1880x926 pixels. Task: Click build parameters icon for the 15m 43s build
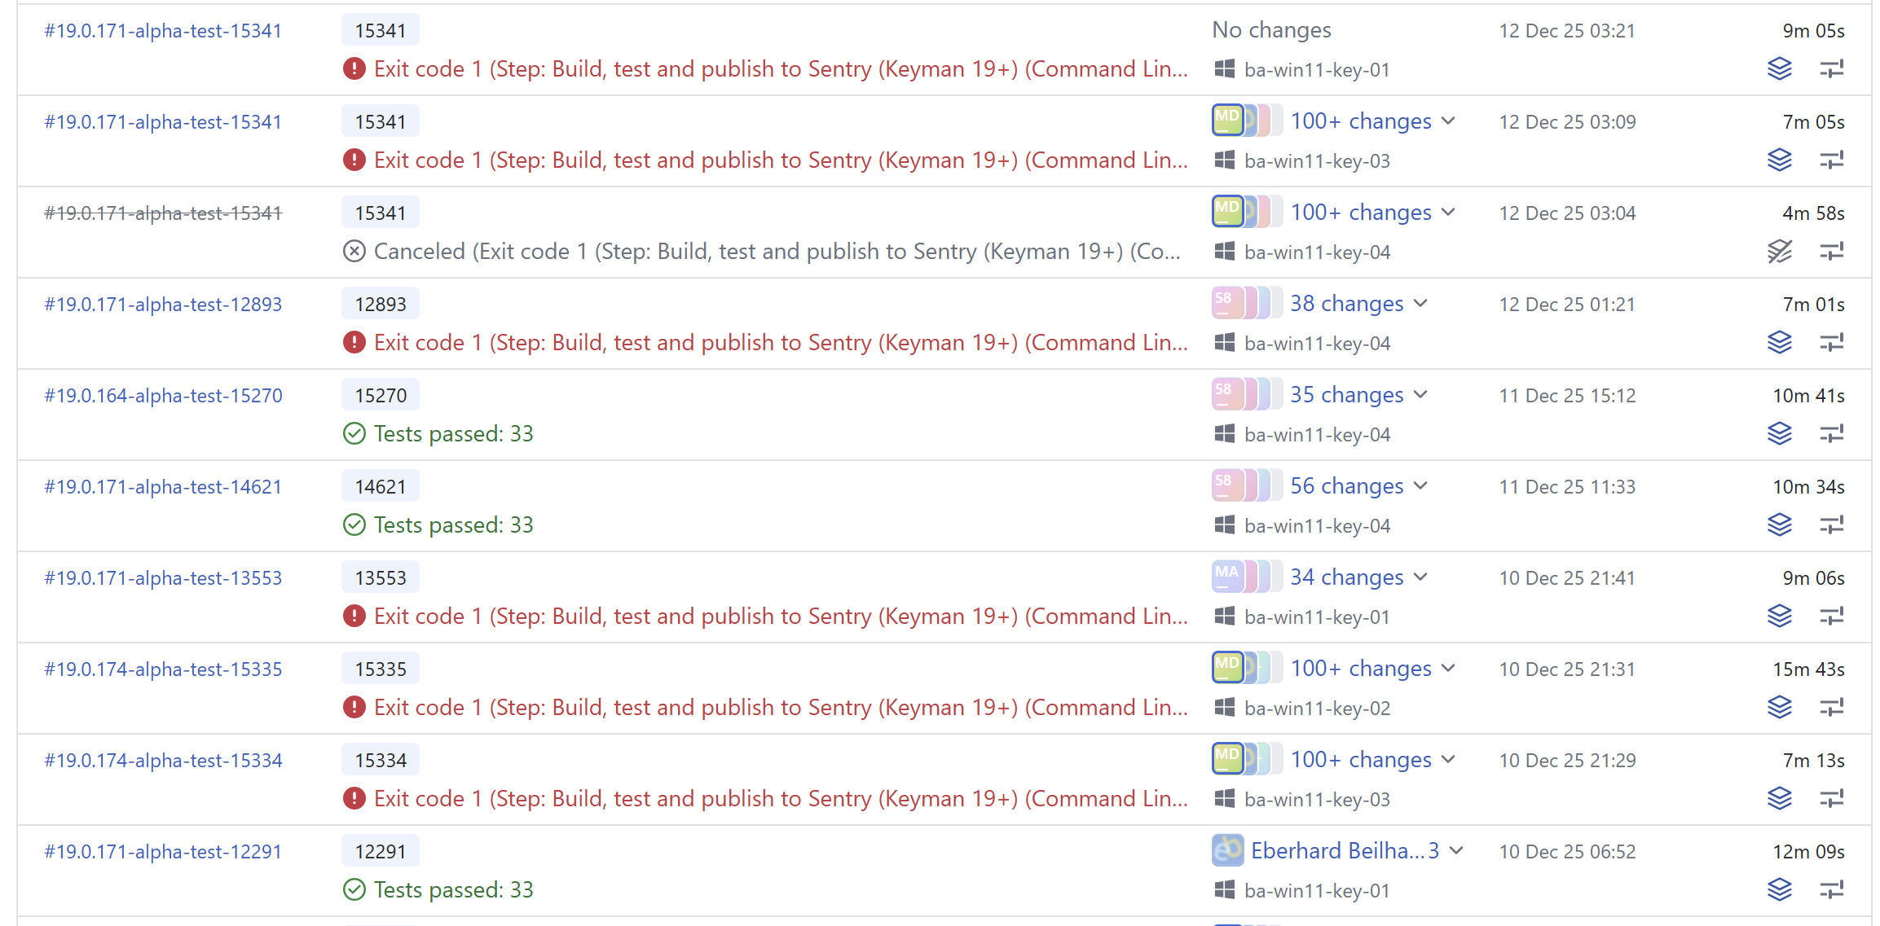[1831, 708]
